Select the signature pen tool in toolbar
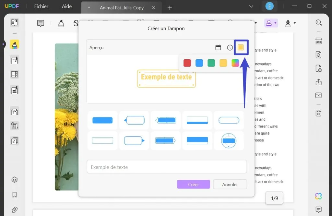Screen dimensions: 332x216 click(x=288, y=23)
